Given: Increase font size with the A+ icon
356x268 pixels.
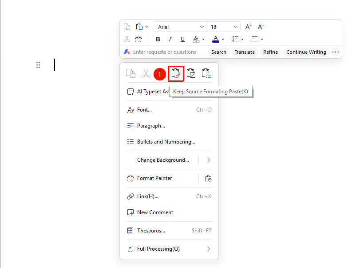Looking at the screenshot, I should tap(249, 27).
